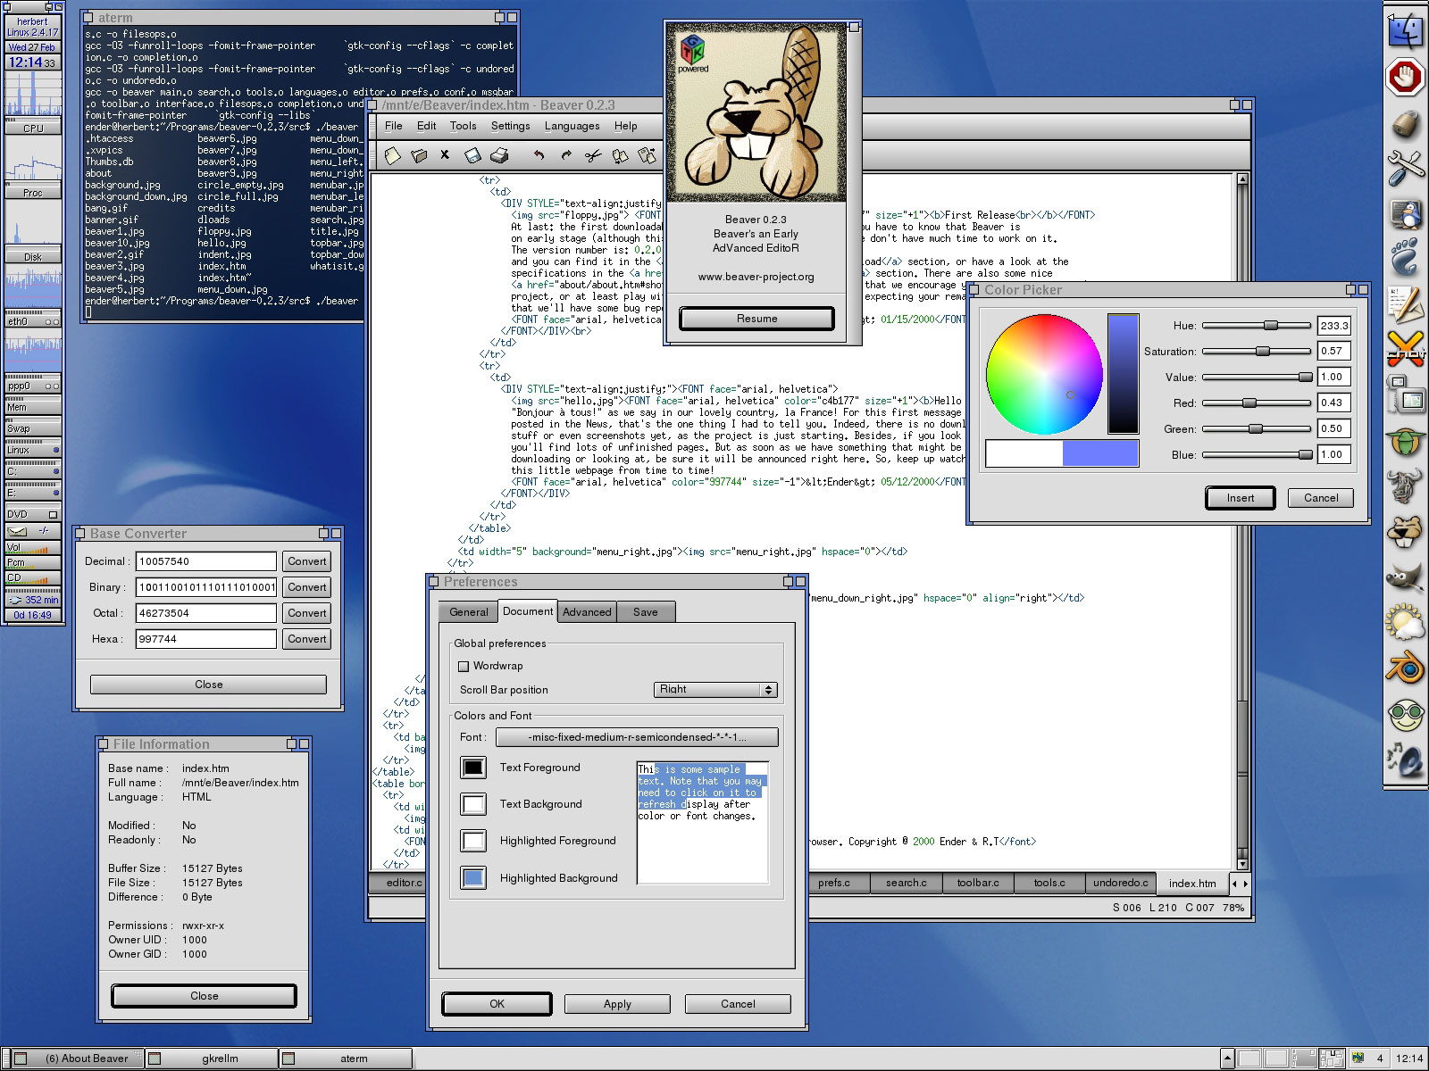Click Insert in Color Picker

pyautogui.click(x=1240, y=498)
